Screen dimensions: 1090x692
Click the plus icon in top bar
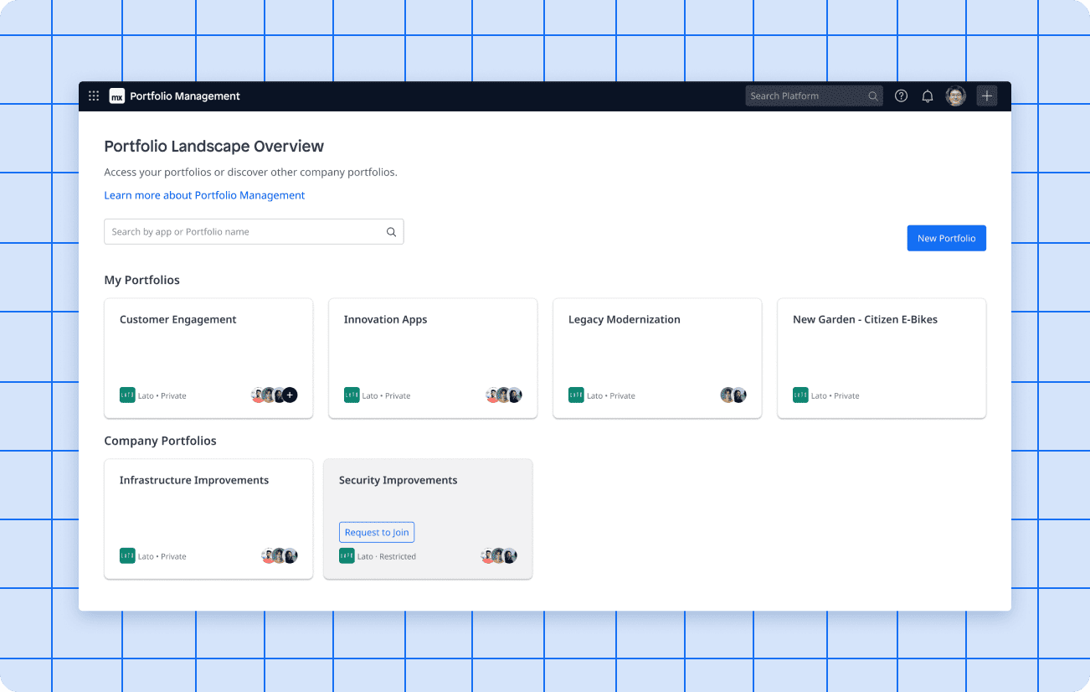[987, 96]
